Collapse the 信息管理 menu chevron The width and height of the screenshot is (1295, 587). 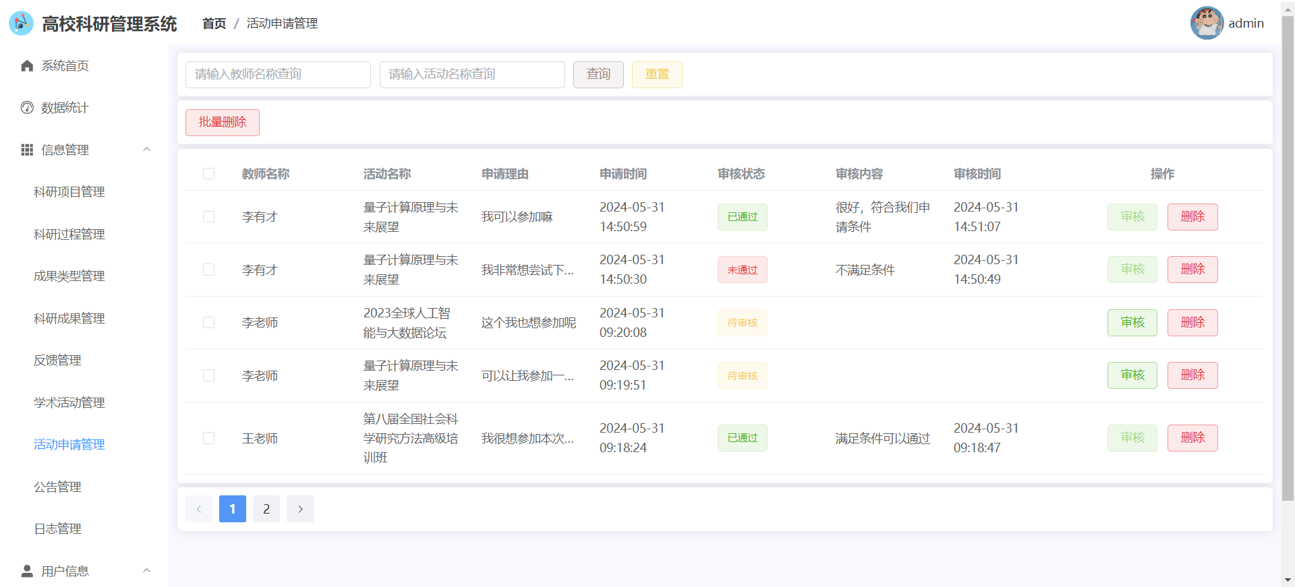click(146, 150)
